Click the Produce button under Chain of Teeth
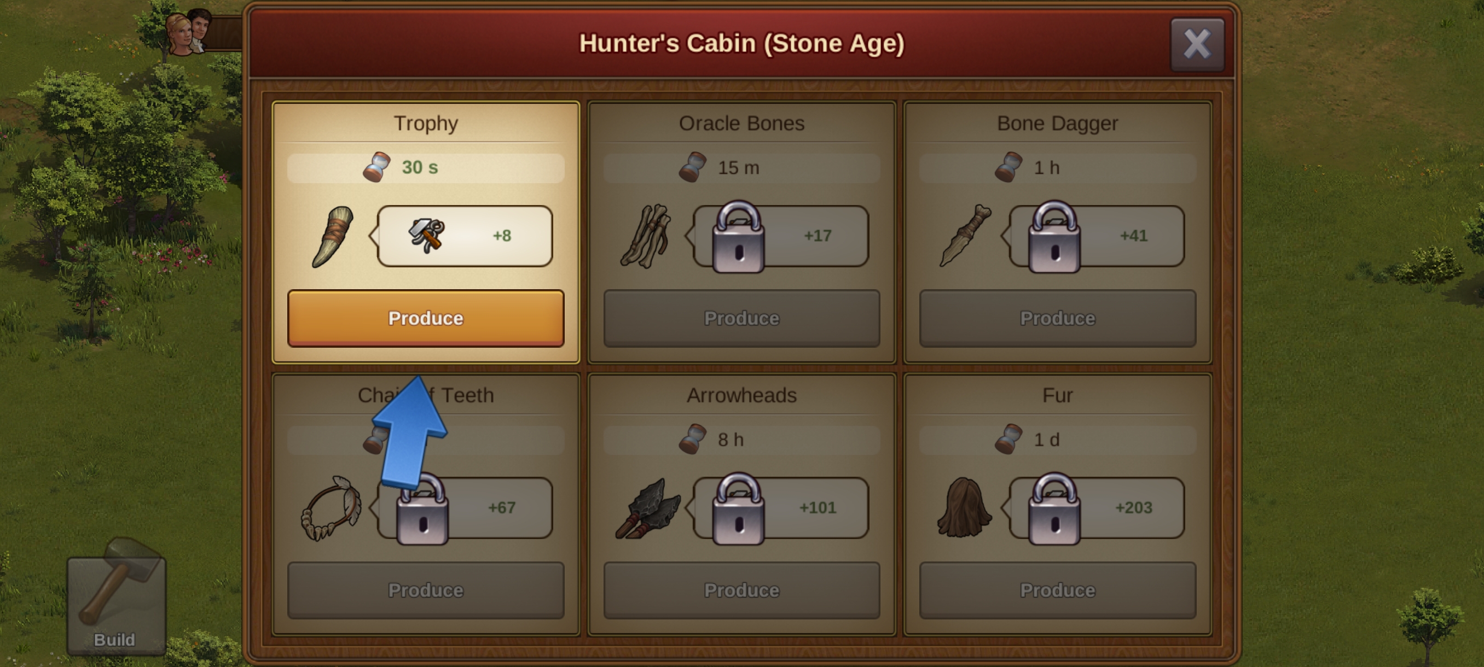The image size is (1484, 667). coord(426,590)
